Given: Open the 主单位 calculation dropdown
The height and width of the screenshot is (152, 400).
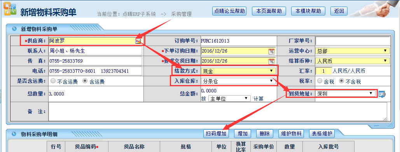Looking at the screenshot, I should click(229, 99).
